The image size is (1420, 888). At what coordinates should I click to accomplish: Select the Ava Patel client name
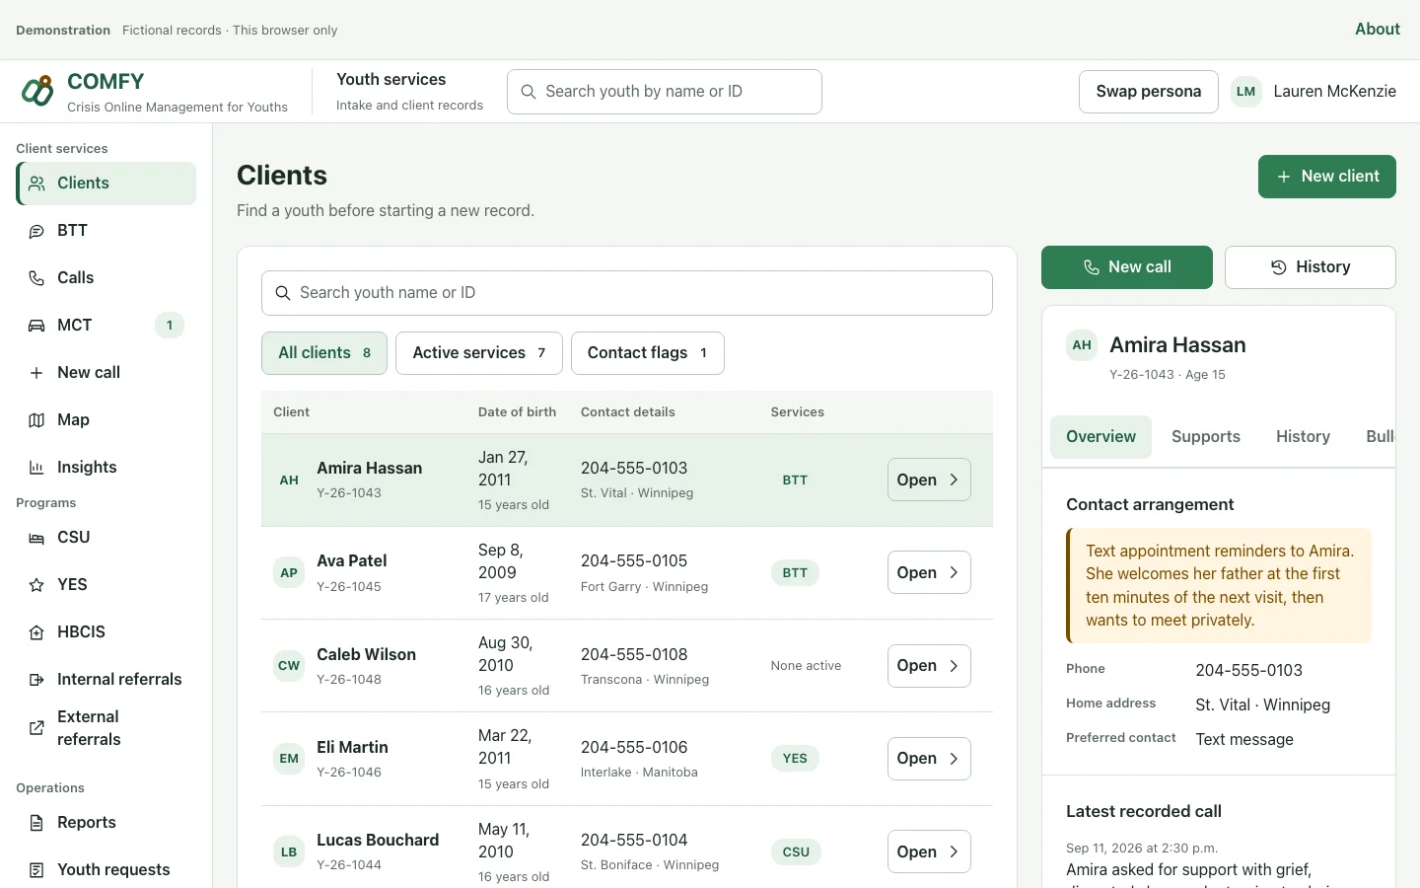(352, 560)
